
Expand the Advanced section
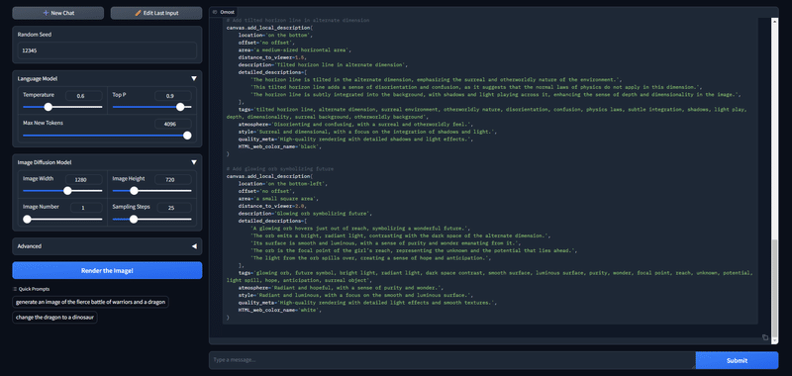point(193,246)
